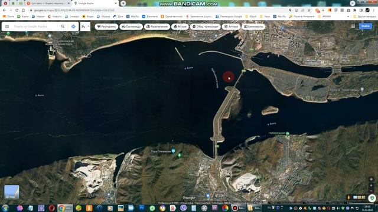
Task: Open the Гора Отважная map marker
Action: 173,151
